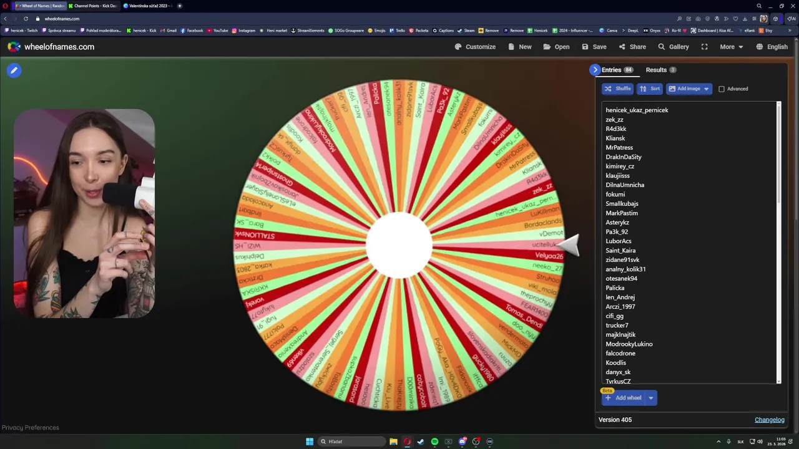Open Spotify from the taskbar
This screenshot has width=799, height=449.
(434, 442)
